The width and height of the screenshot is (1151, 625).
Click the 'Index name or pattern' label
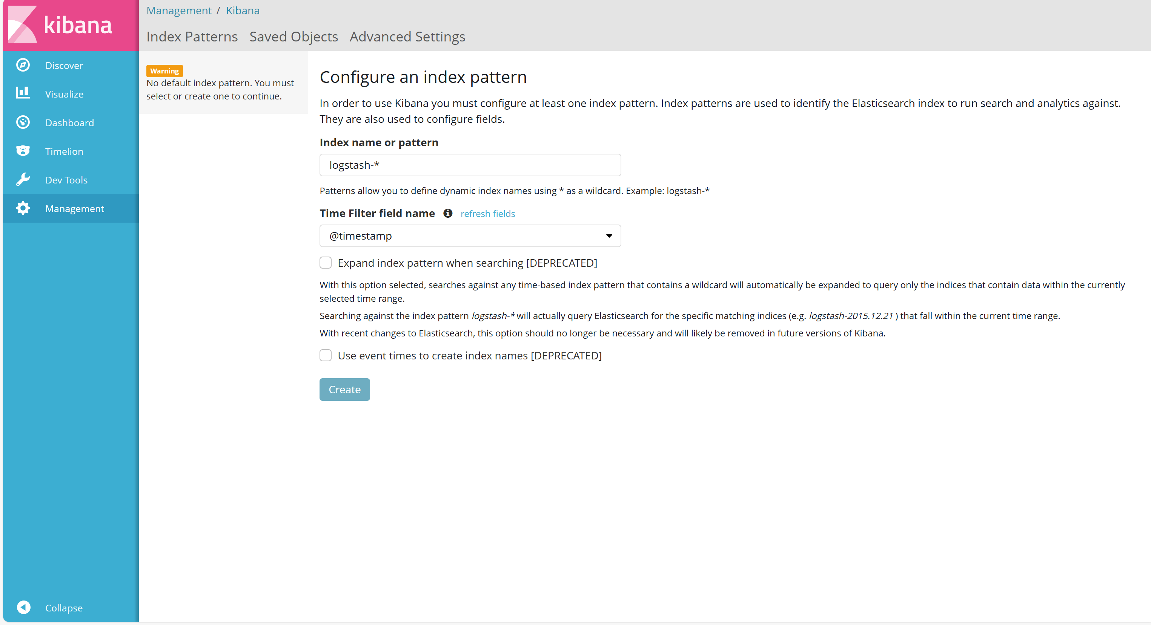(379, 142)
